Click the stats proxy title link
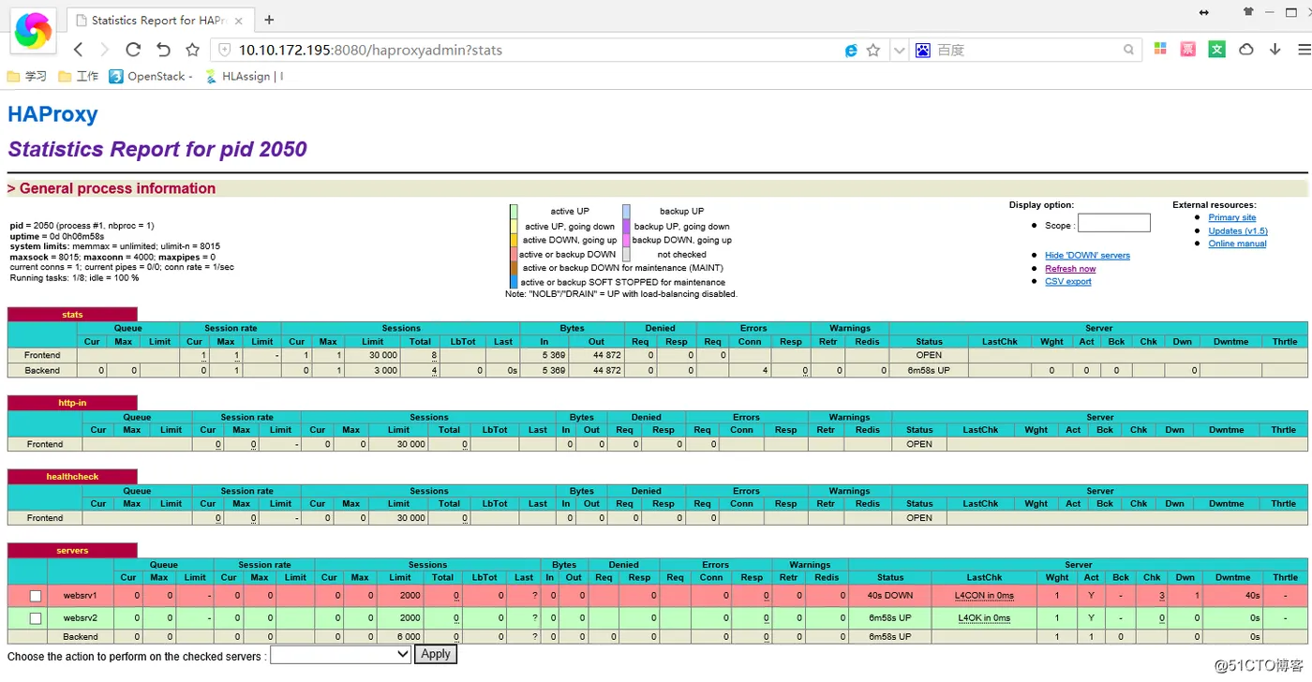 pos(72,315)
